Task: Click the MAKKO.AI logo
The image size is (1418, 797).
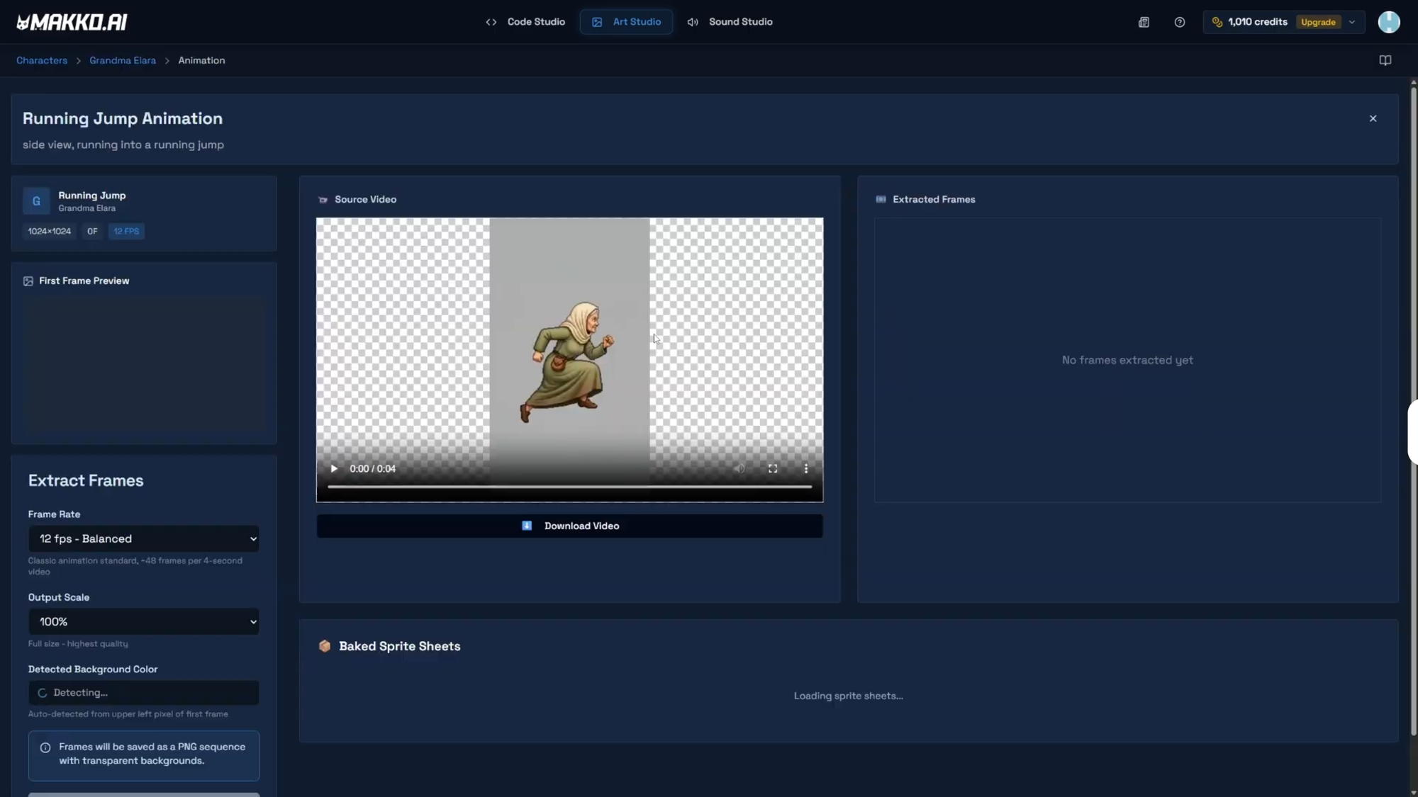Action: [x=72, y=22]
